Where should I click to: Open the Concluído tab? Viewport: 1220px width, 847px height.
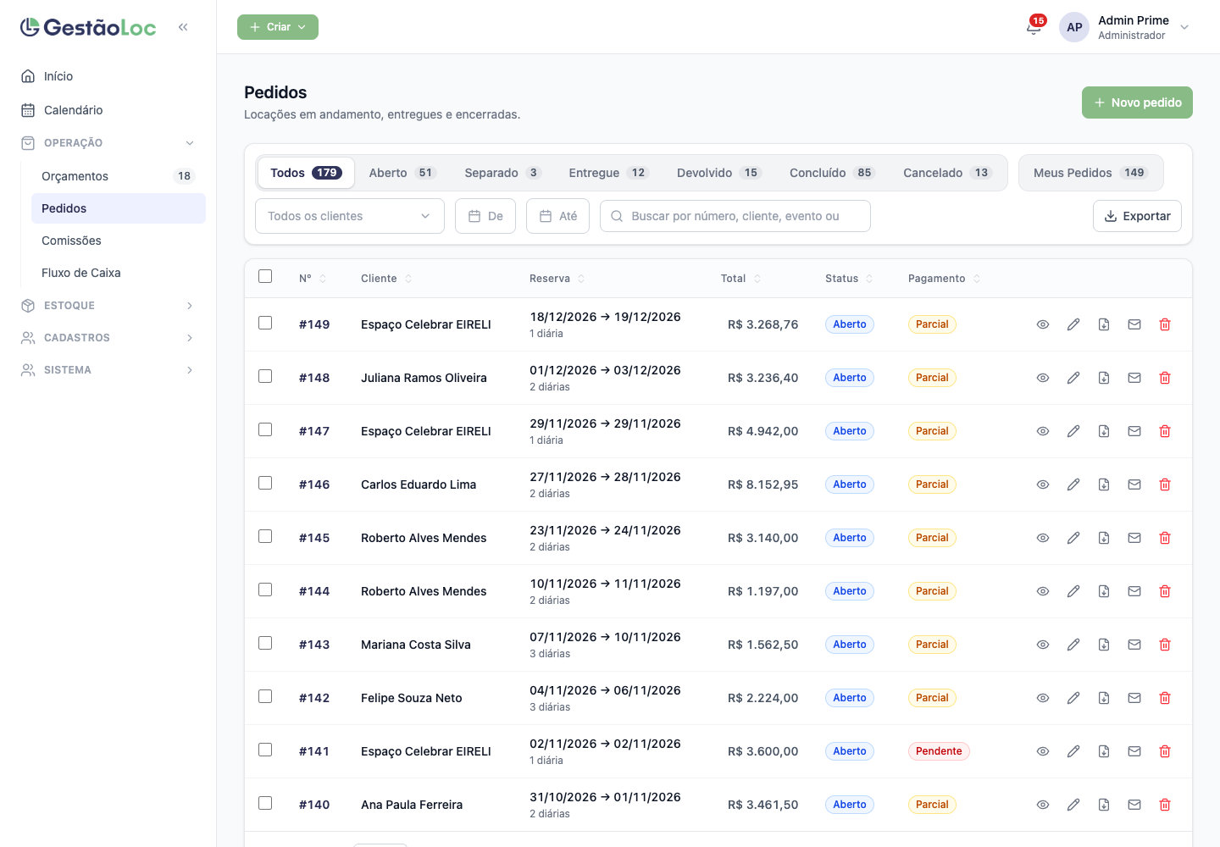(x=831, y=173)
